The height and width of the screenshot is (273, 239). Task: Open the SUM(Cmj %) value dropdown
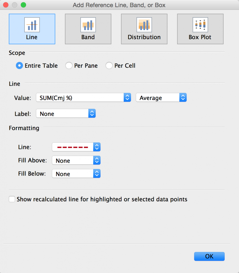tap(84, 98)
